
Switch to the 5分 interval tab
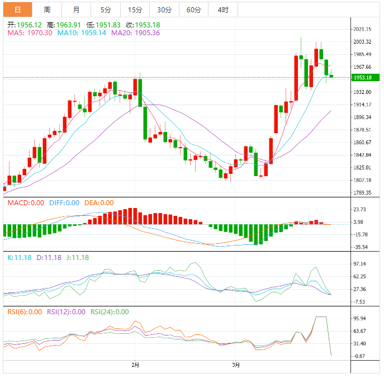(x=105, y=10)
